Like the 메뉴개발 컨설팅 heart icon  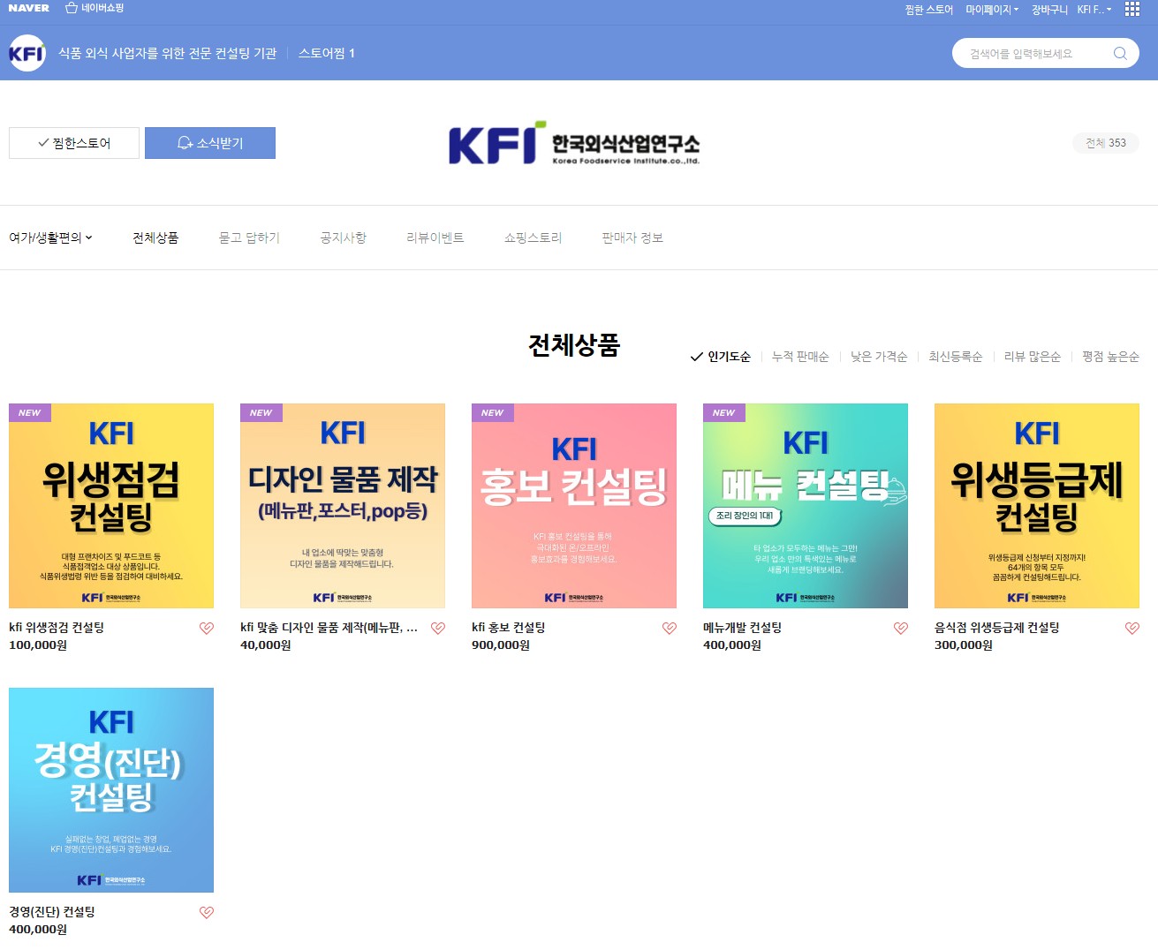(900, 628)
